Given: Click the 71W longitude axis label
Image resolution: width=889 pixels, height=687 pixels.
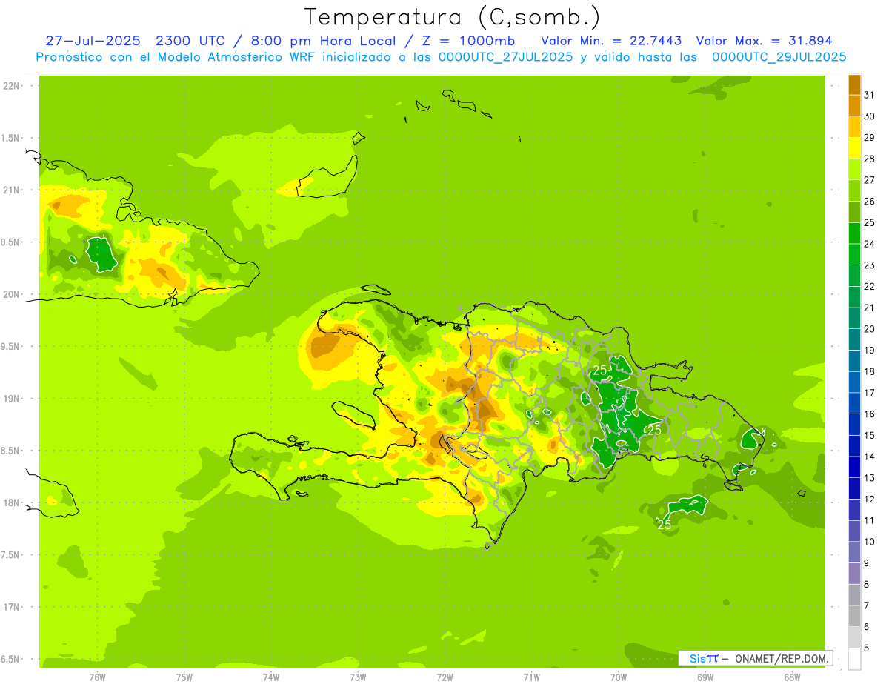Looking at the screenshot, I should click(531, 677).
